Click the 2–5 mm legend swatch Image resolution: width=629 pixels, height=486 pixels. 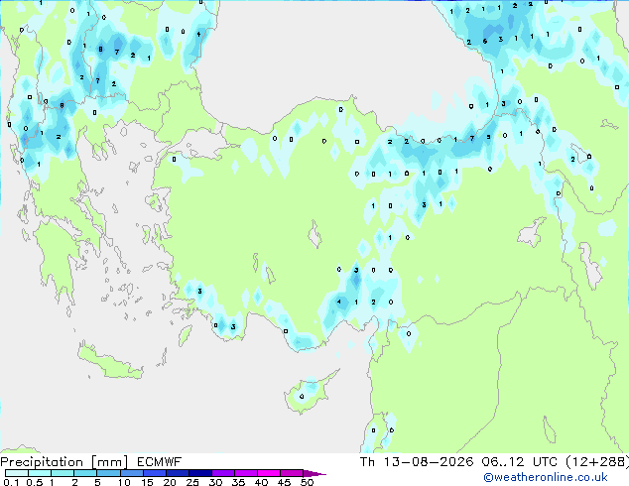[85, 473]
